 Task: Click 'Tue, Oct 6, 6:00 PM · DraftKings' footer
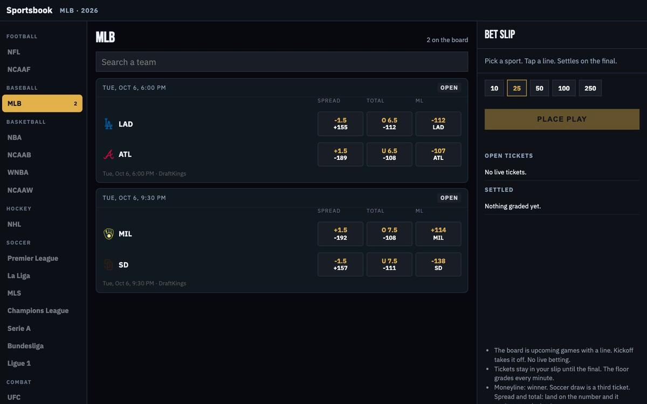click(144, 173)
